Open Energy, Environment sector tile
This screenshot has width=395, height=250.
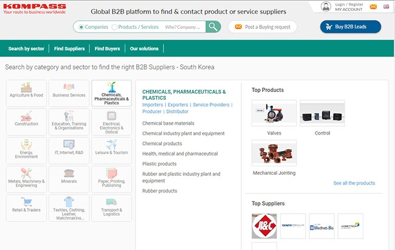click(x=27, y=150)
